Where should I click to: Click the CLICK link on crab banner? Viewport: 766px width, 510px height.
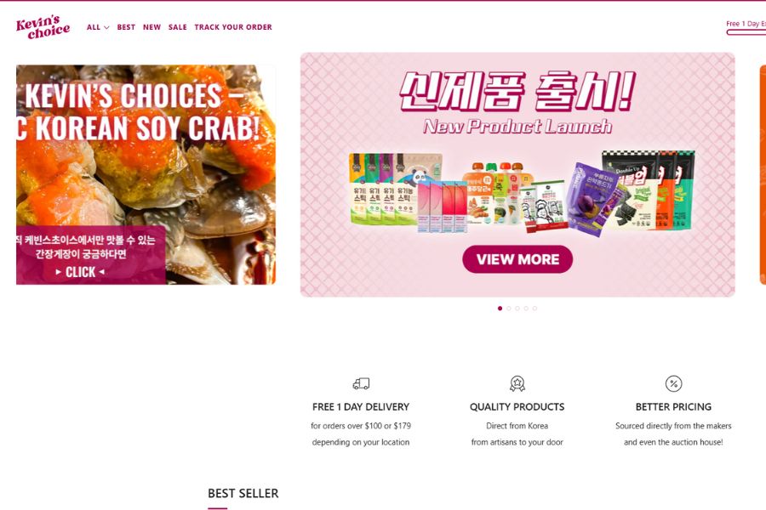[x=80, y=272]
